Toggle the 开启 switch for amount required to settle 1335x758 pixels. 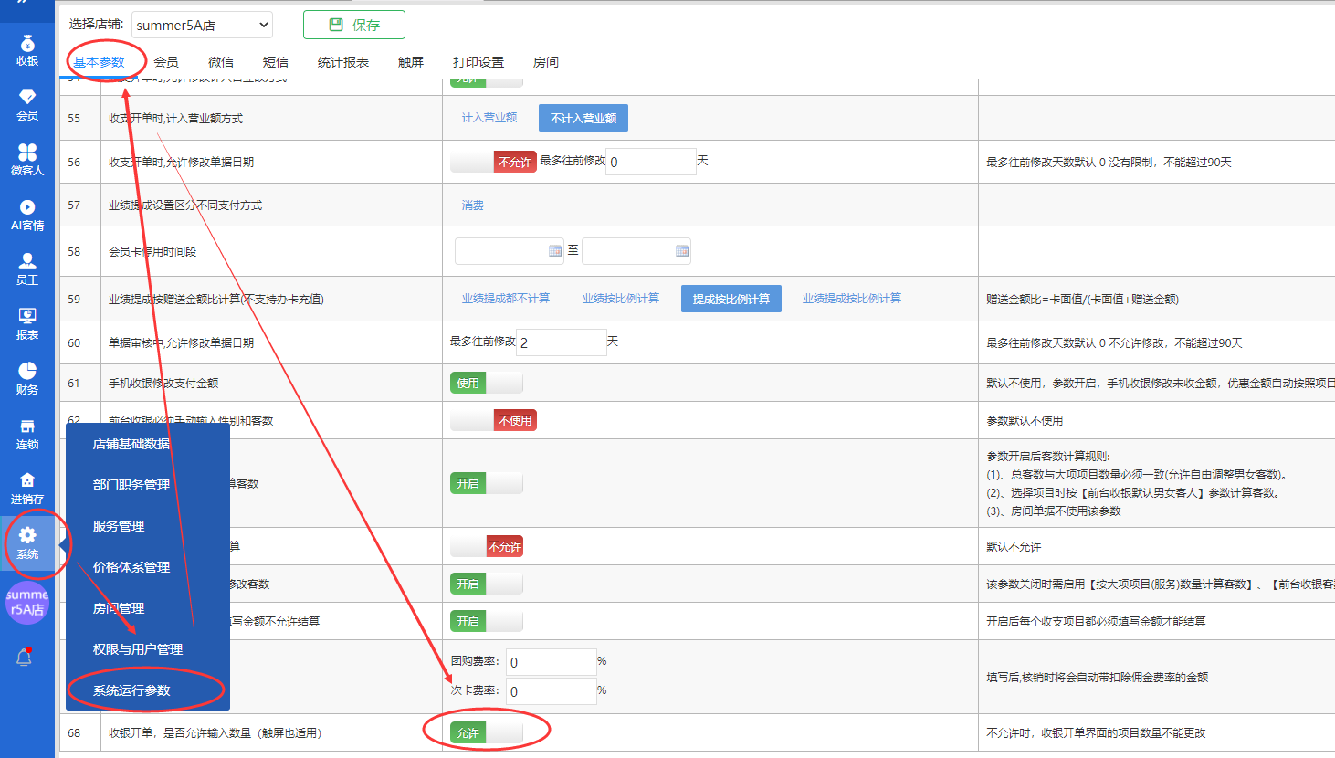point(487,621)
